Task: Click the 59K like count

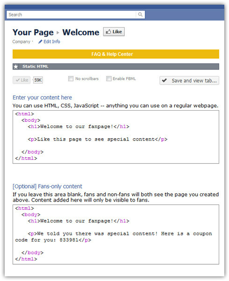Action: 38,80
